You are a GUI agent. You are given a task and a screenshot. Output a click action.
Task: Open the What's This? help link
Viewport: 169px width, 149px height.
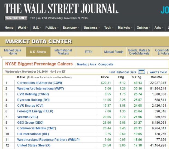point(158,72)
